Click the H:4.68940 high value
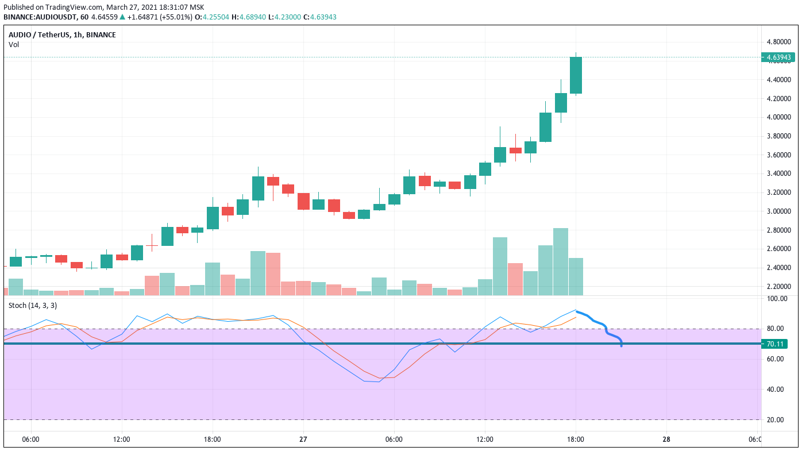802x451 pixels. click(249, 17)
